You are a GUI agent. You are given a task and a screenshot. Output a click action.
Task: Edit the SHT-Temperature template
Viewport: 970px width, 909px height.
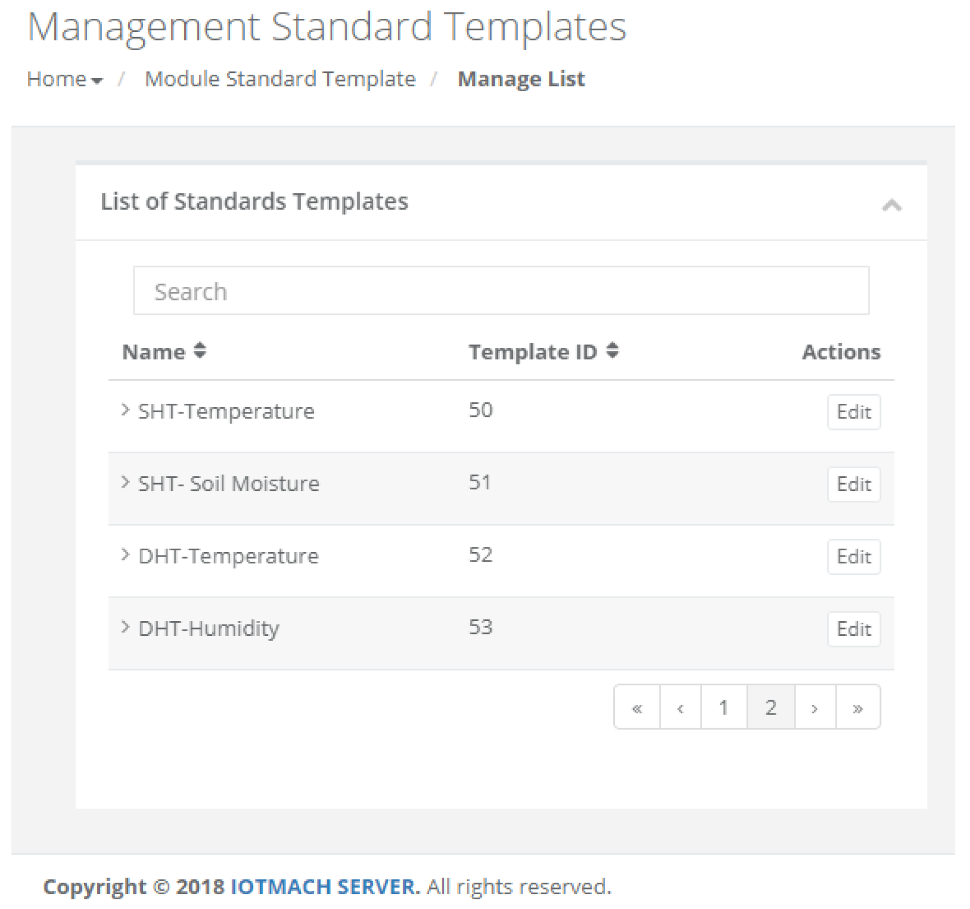pyautogui.click(x=853, y=412)
